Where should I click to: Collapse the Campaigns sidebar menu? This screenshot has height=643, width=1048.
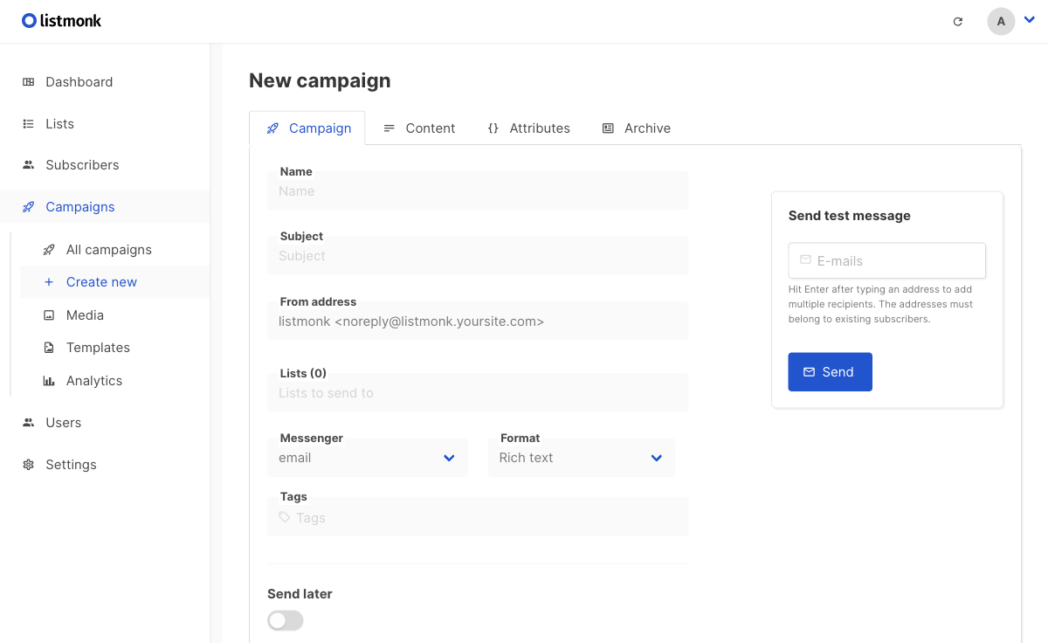tap(105, 207)
